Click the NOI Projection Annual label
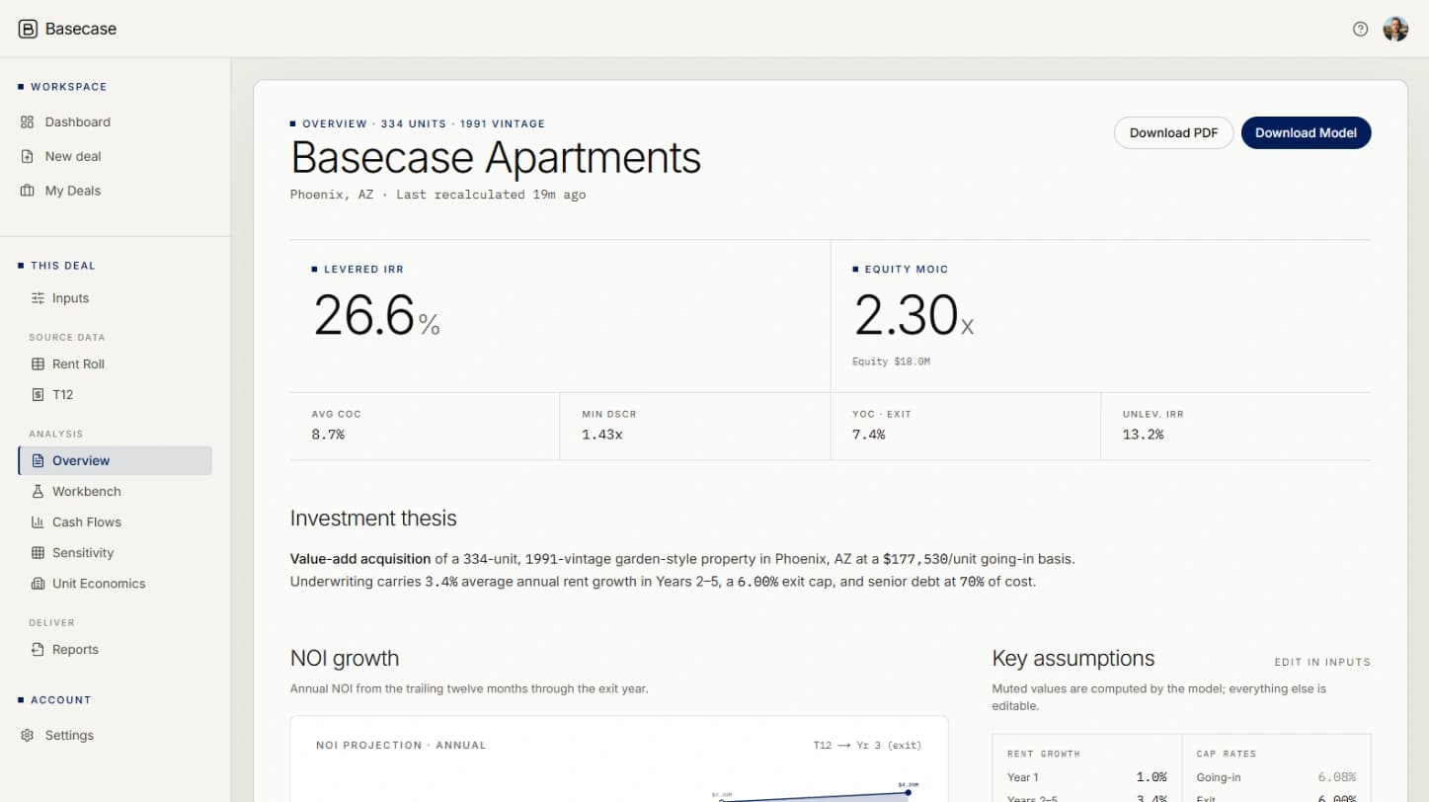 401,746
